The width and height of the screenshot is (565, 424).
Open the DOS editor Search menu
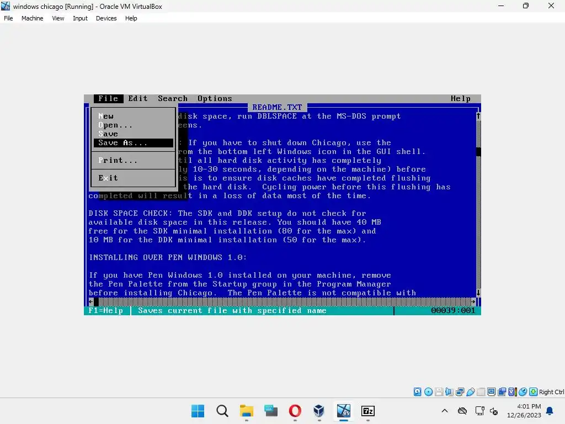pyautogui.click(x=173, y=98)
